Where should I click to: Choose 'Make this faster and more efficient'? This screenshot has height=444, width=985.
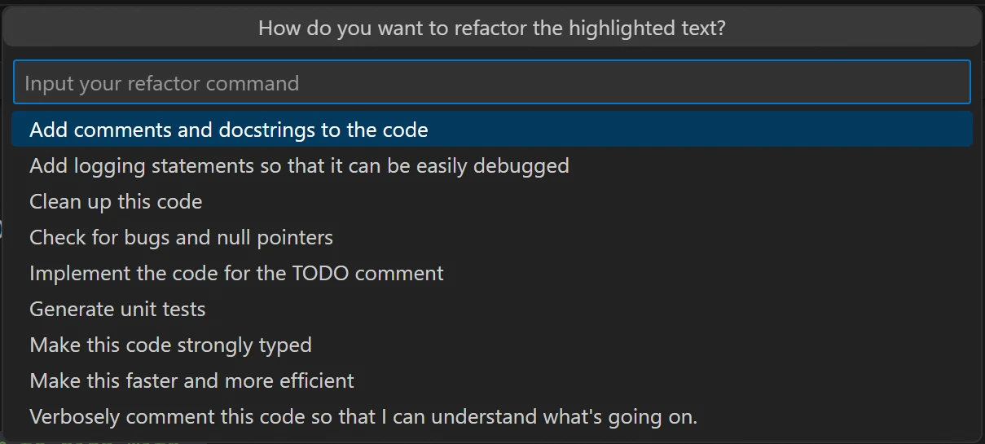pos(191,380)
